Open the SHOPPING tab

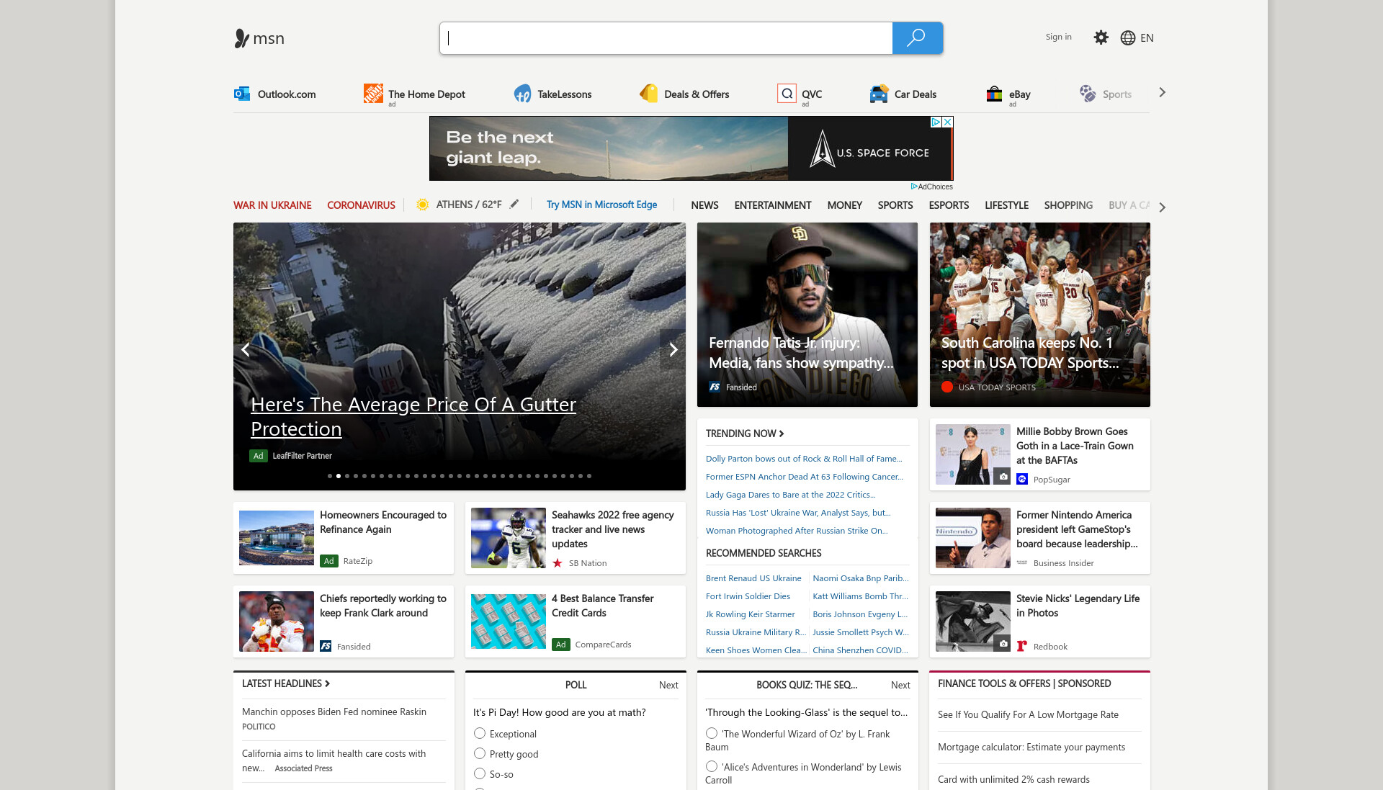point(1068,205)
